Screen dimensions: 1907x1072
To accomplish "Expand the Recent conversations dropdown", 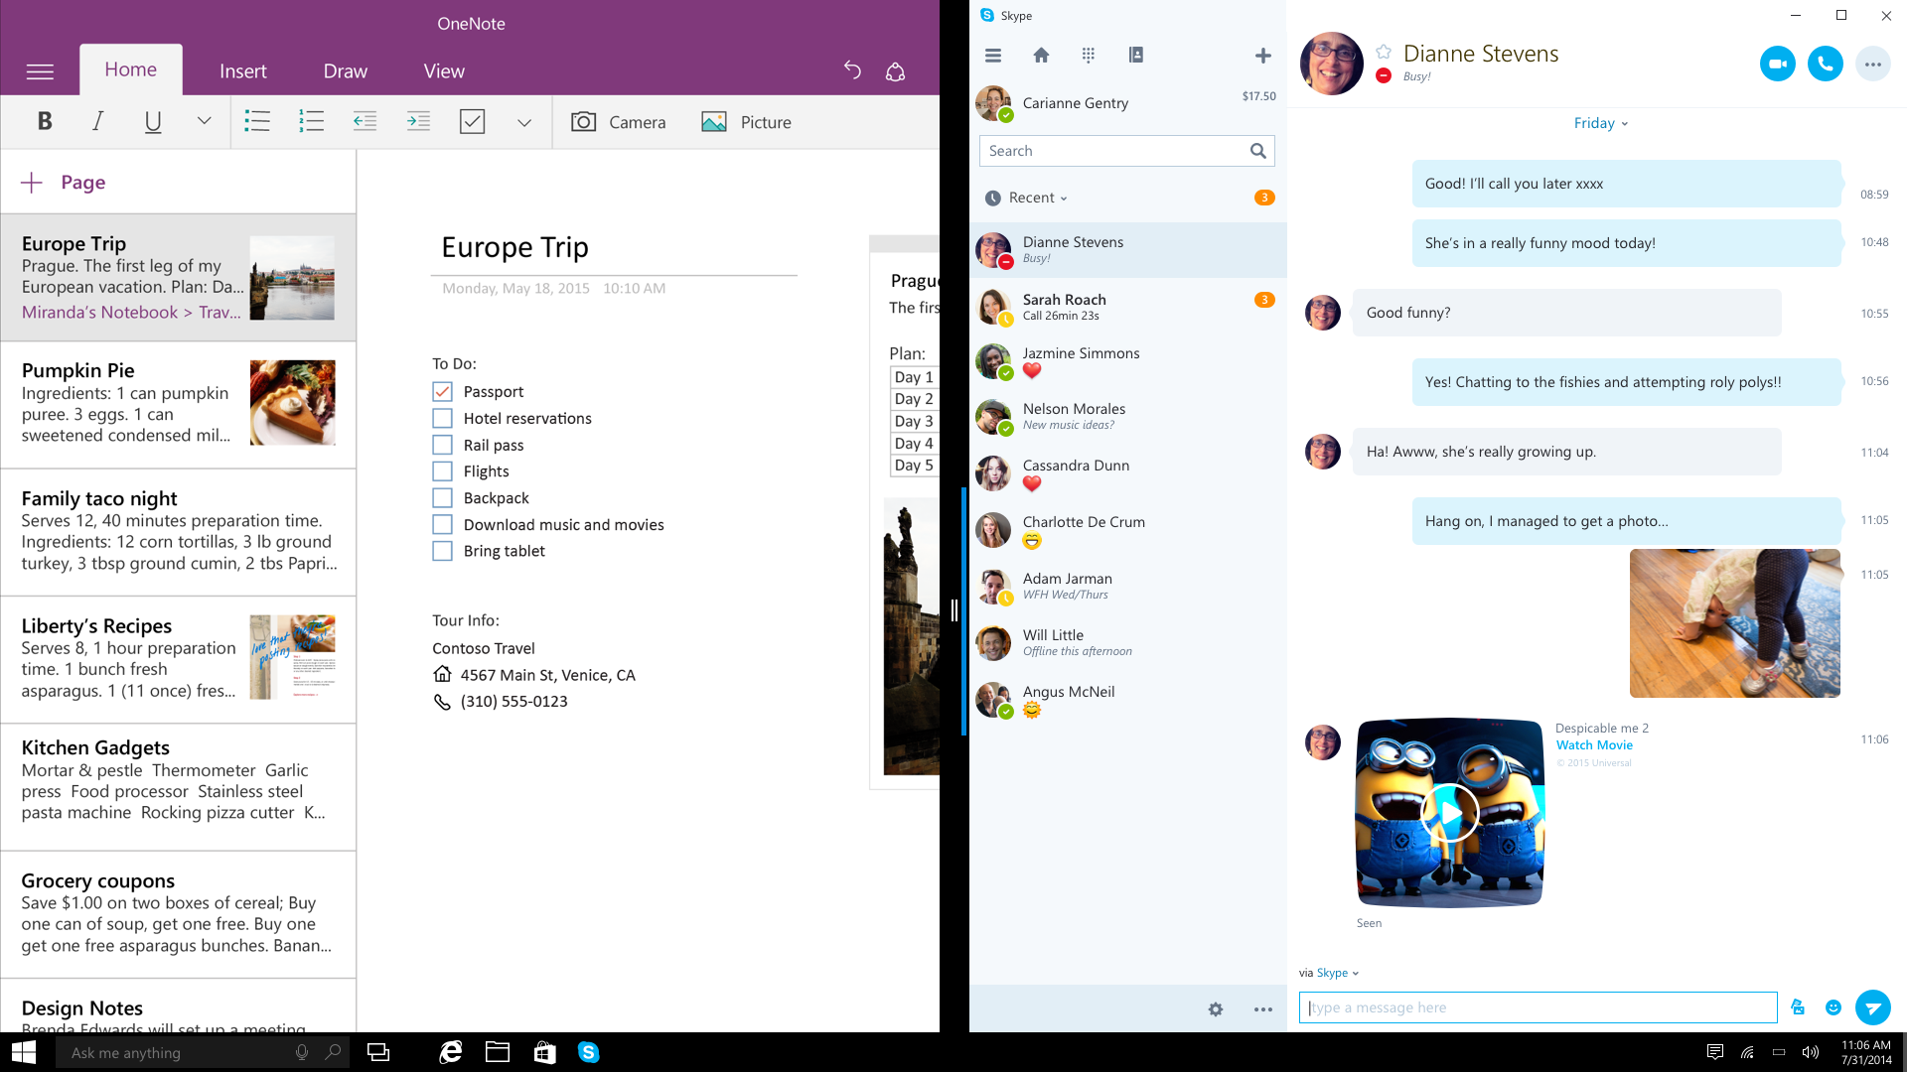I will point(1038,198).
